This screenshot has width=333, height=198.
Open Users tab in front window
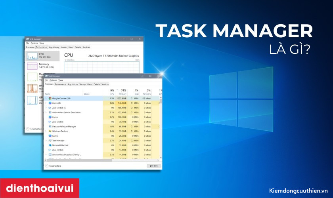point(90,84)
